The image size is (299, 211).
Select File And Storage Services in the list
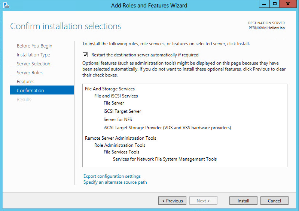tap(110, 89)
